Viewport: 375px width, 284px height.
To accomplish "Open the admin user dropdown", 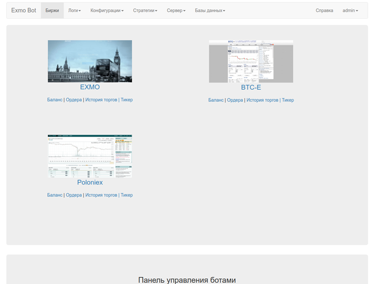I will (x=350, y=11).
